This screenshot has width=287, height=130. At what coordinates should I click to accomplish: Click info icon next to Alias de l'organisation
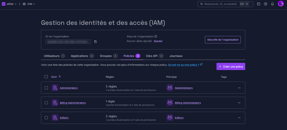tap(156, 36)
